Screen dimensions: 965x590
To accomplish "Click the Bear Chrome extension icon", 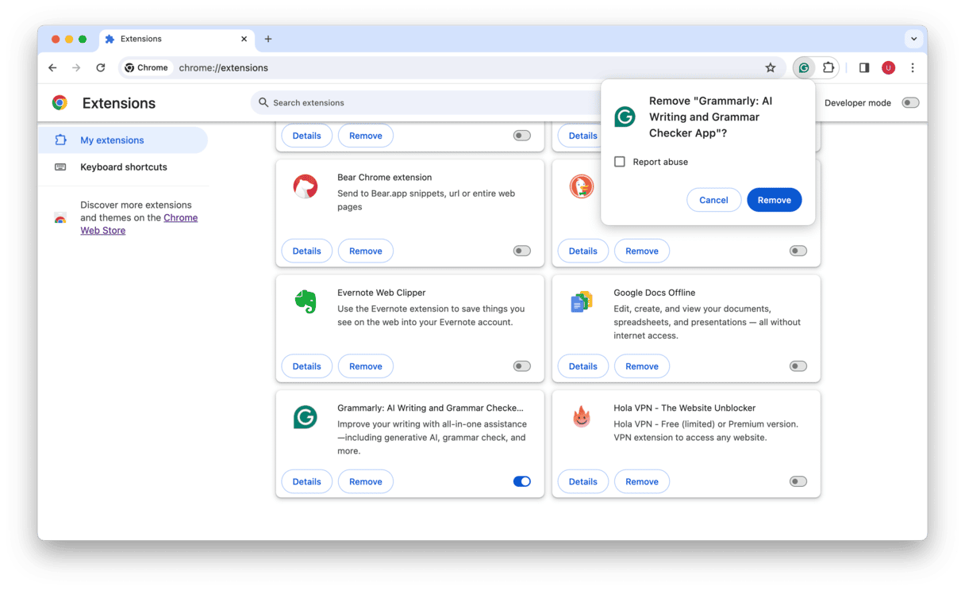I will pyautogui.click(x=306, y=187).
